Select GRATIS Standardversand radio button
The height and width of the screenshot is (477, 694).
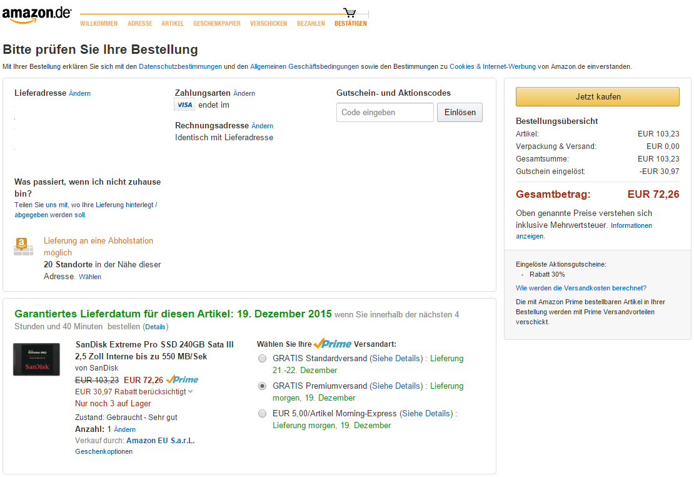[x=263, y=359]
